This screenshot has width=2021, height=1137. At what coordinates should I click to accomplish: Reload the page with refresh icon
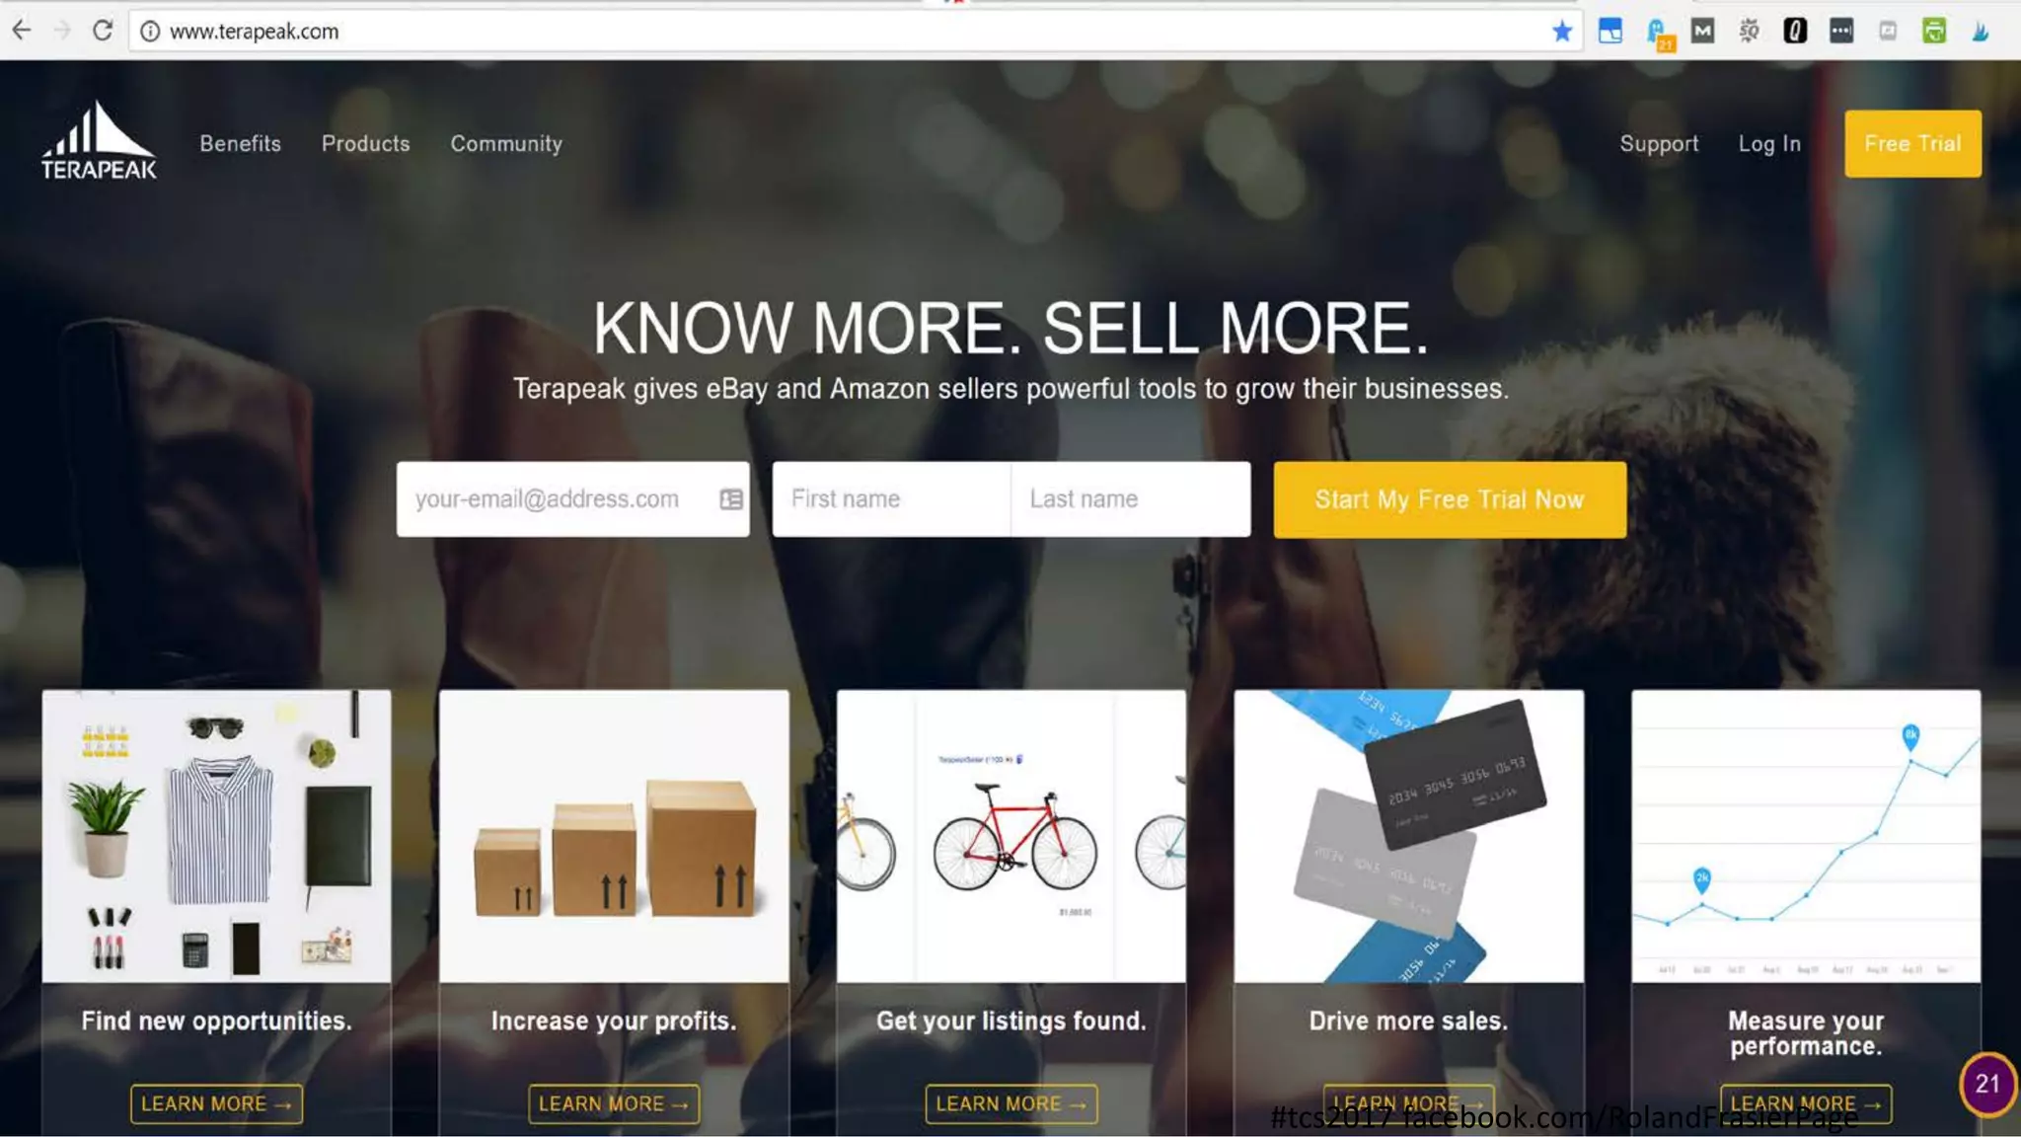103,31
